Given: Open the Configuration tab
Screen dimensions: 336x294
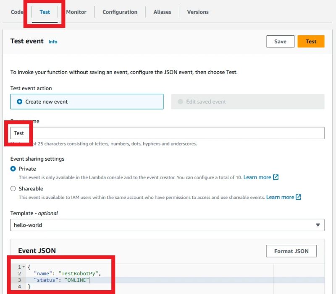Looking at the screenshot, I should 120,12.
